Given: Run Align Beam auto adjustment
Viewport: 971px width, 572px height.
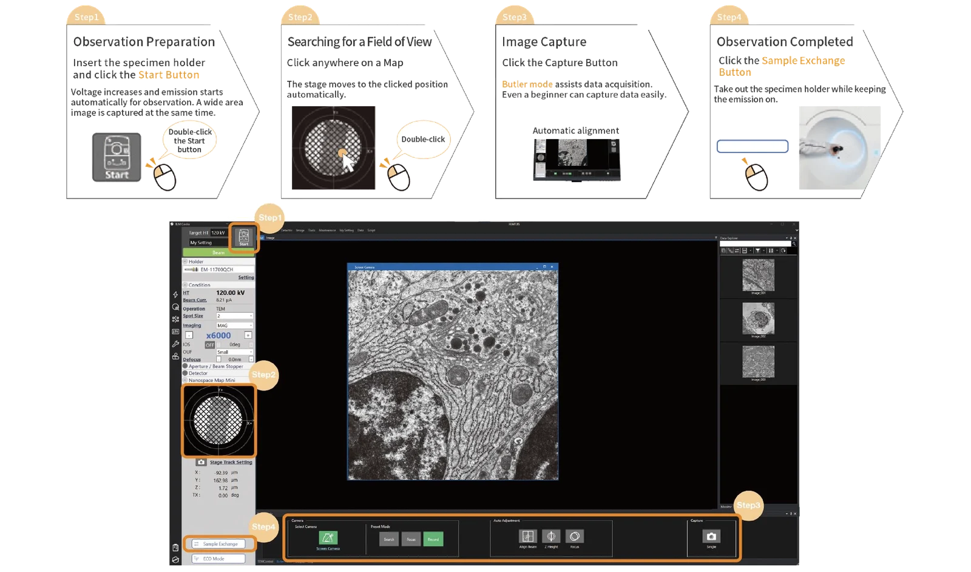Looking at the screenshot, I should pyautogui.click(x=528, y=536).
